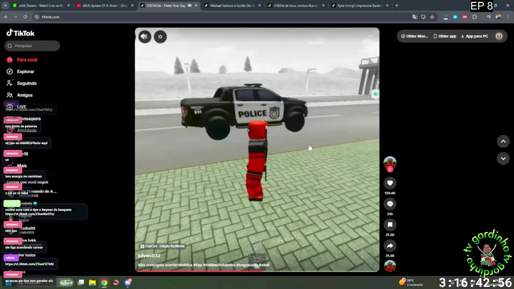Follow the creator with plus badge
The height and width of the screenshot is (289, 514).
(x=390, y=169)
